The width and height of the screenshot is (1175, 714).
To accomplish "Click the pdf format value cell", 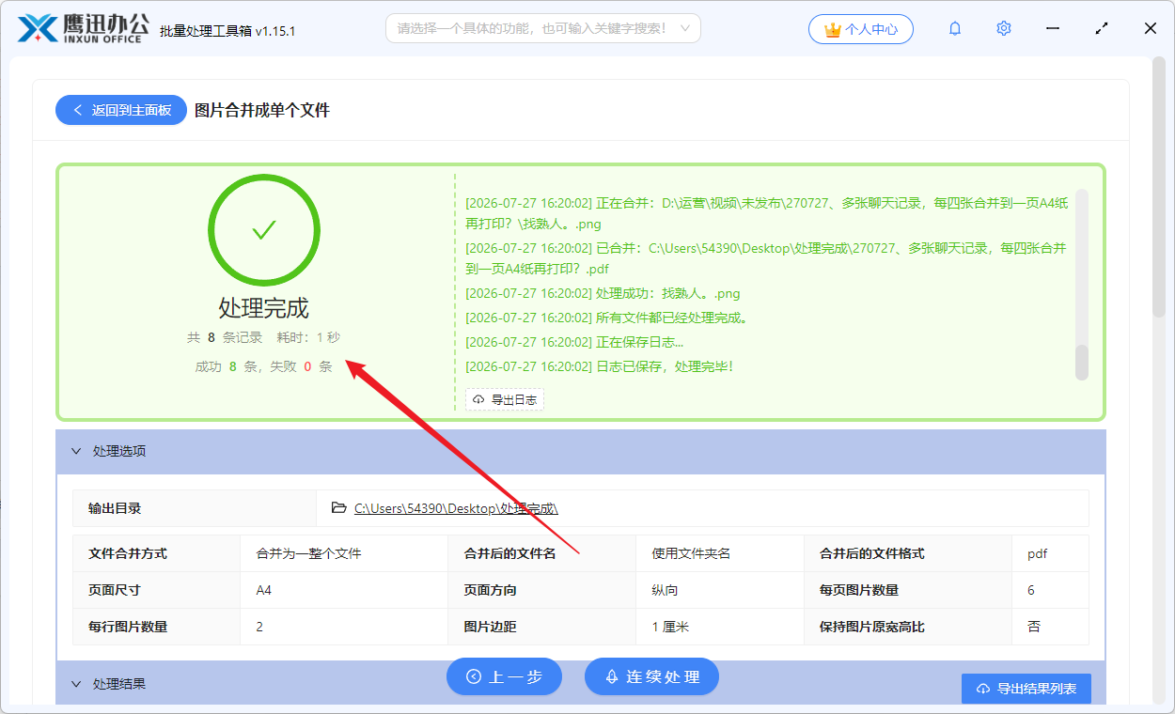I will point(1050,553).
